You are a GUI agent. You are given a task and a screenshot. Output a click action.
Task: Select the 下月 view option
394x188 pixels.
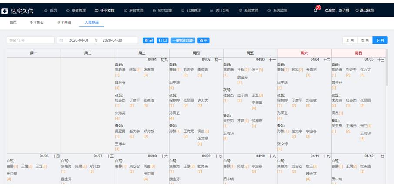380,40
